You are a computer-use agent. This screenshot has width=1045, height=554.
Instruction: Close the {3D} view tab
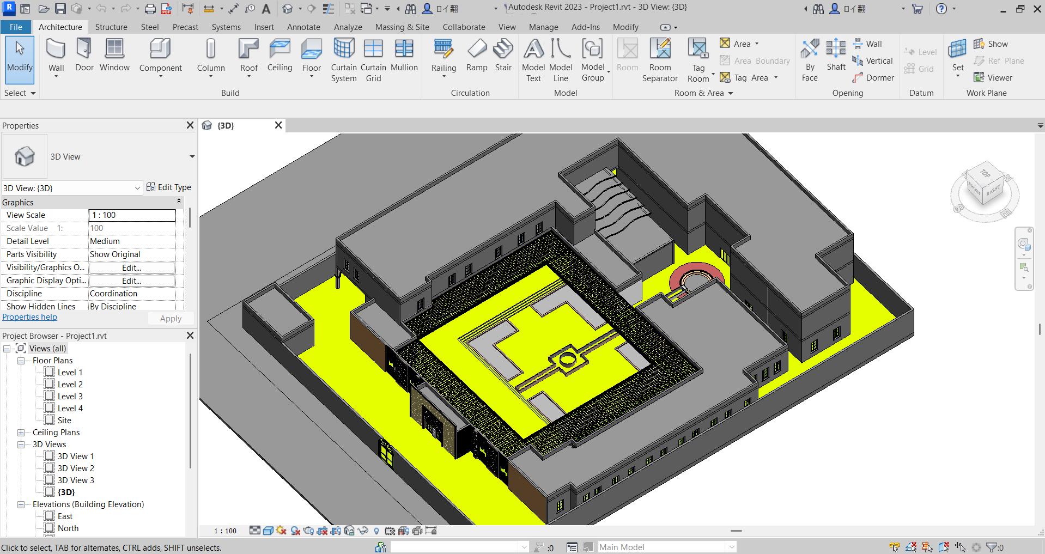click(278, 125)
